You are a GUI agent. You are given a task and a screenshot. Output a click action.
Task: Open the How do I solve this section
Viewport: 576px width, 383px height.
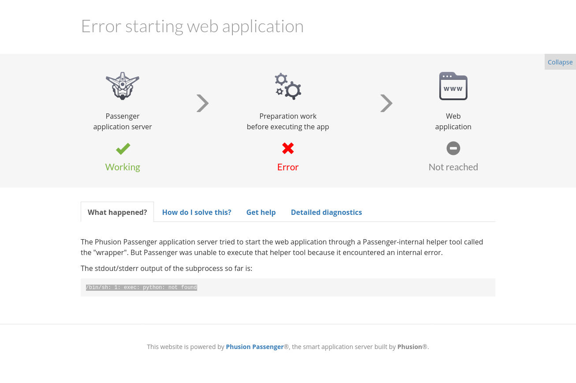pyautogui.click(x=197, y=212)
